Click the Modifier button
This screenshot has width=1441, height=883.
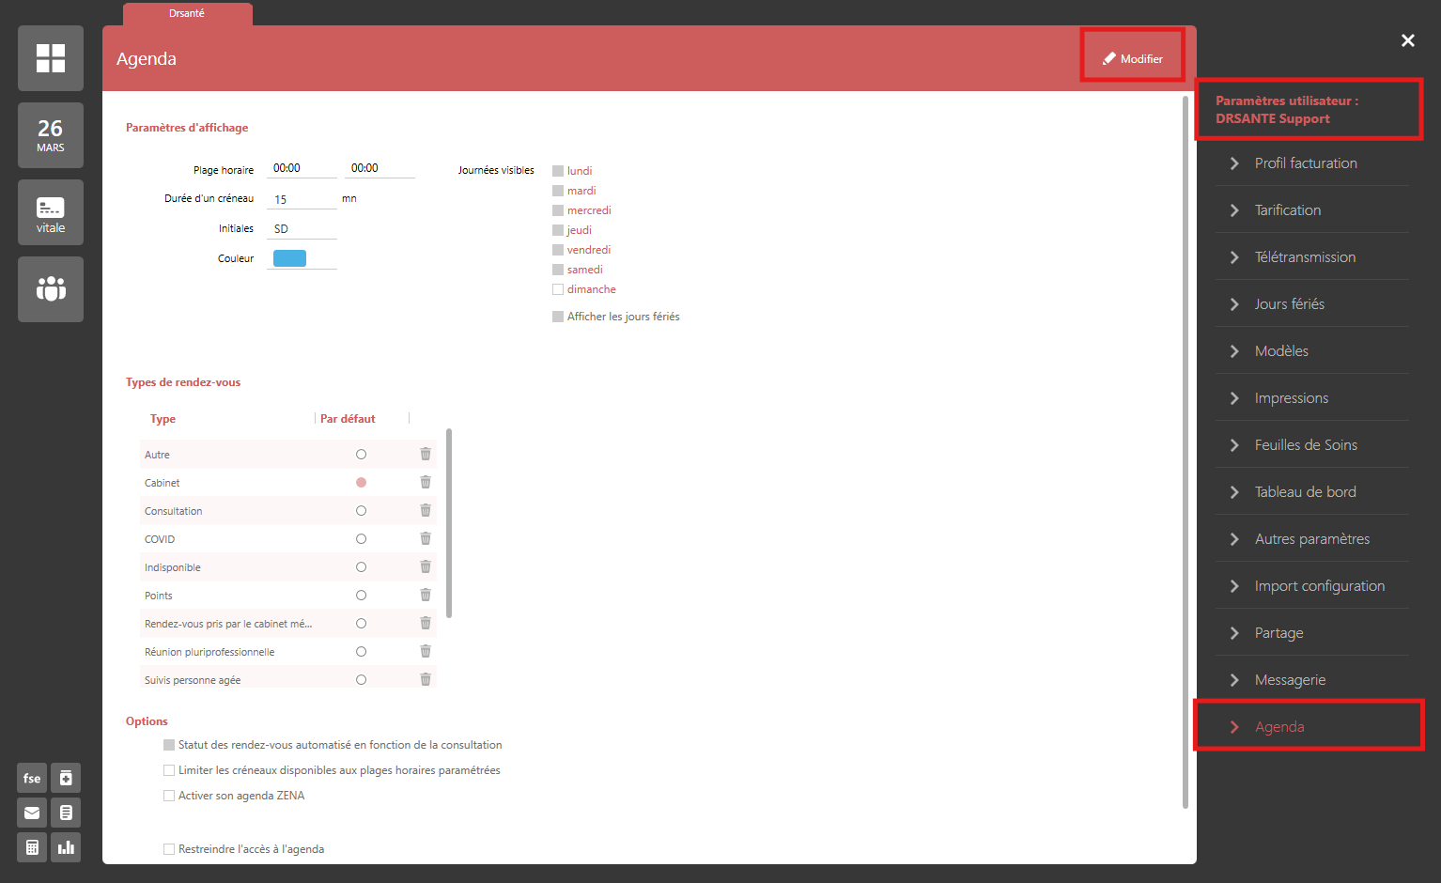(x=1133, y=58)
